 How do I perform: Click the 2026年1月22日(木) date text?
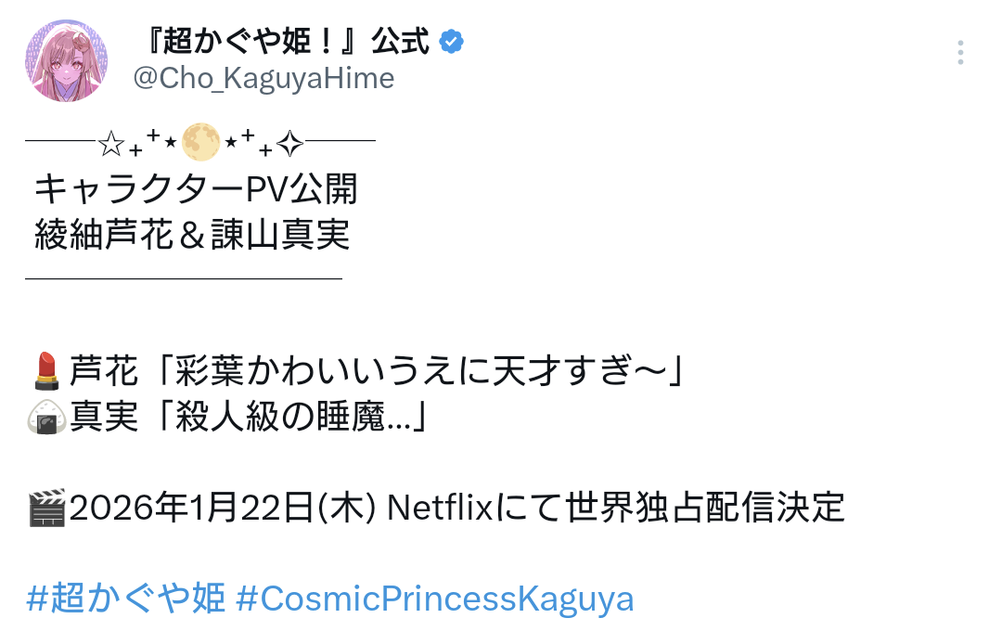[223, 508]
